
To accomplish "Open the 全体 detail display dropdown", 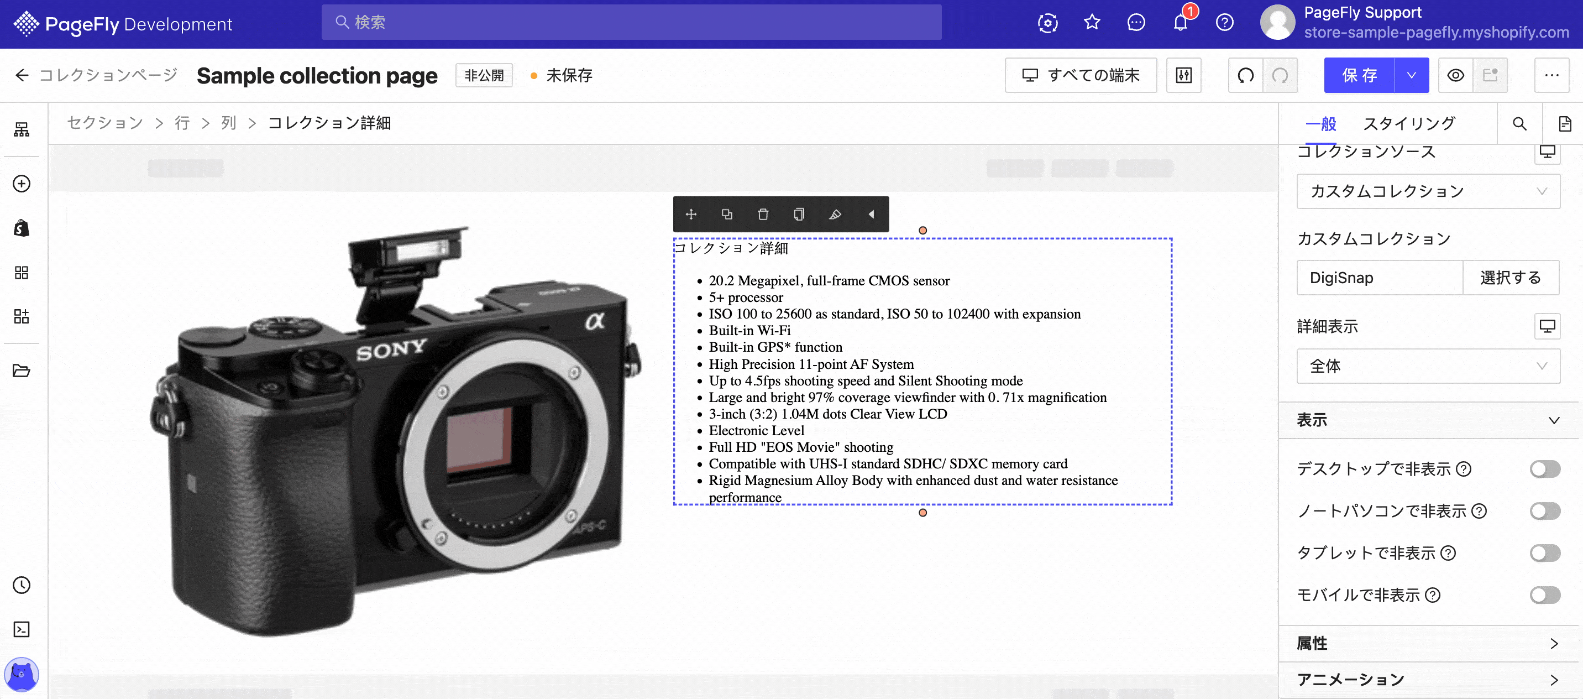I will pos(1428,367).
